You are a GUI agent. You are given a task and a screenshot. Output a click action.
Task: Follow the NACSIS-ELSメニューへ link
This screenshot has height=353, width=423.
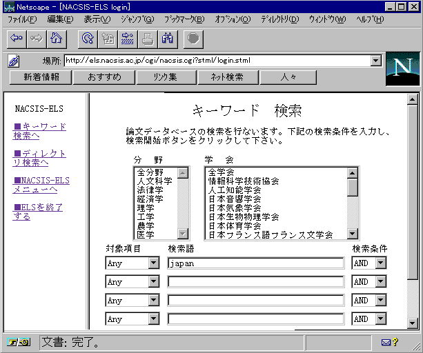(x=41, y=185)
